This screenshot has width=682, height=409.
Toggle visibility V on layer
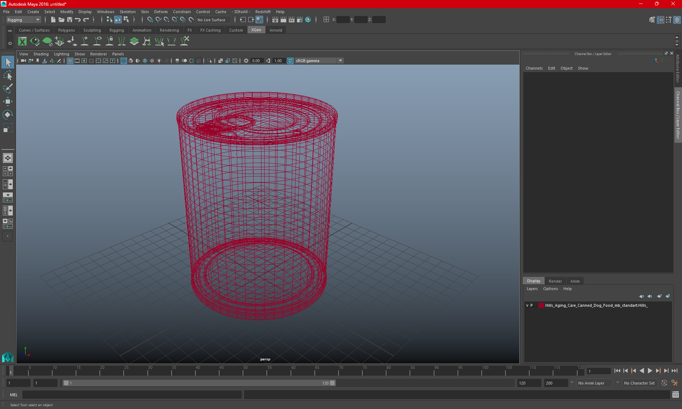[x=528, y=305]
